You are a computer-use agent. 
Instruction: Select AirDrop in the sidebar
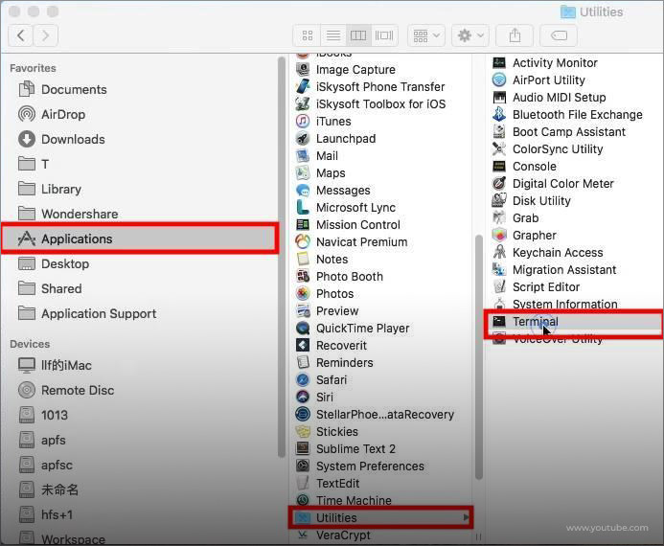pyautogui.click(x=52, y=114)
